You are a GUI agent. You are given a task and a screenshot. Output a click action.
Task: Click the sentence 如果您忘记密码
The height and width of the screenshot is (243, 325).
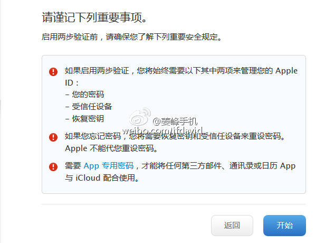[93, 136]
